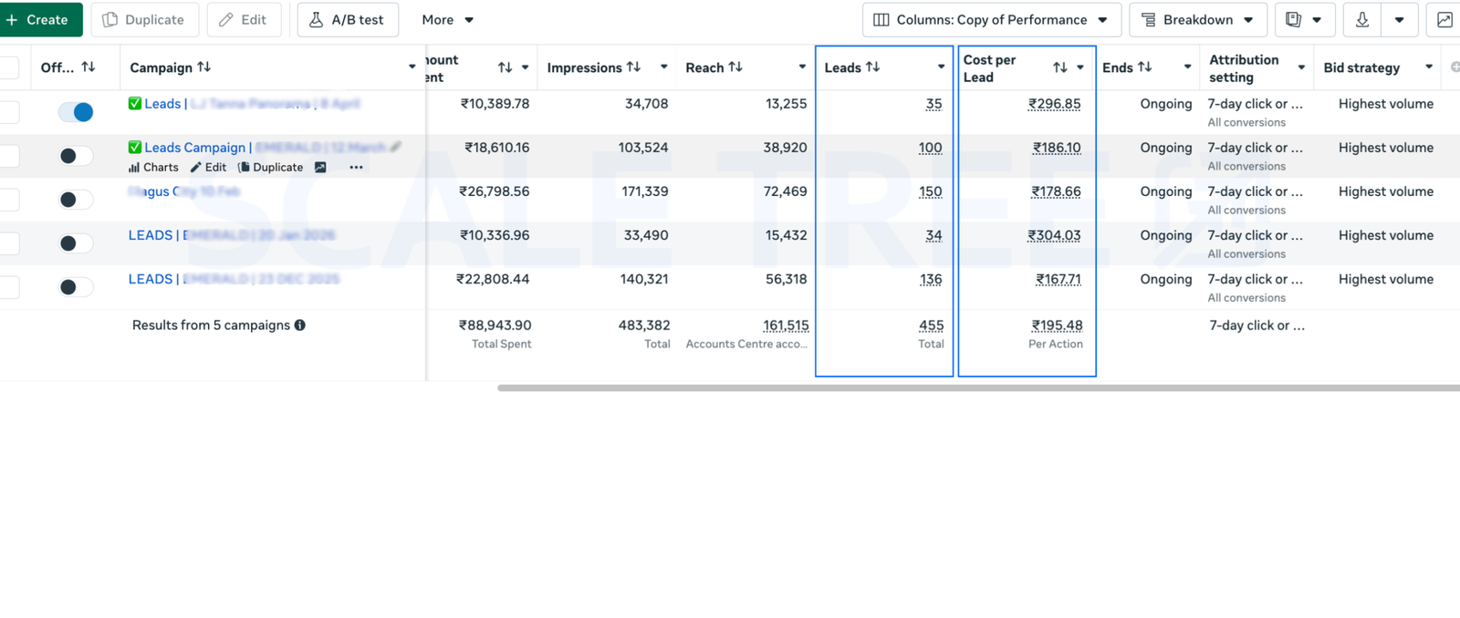Click the horizontal scrollbar under the table
1460x618 pixels.
tap(978, 388)
